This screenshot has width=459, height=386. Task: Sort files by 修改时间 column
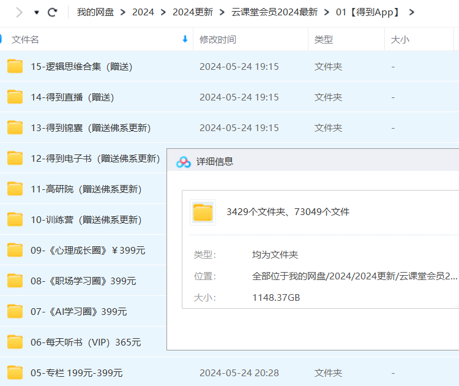(218, 39)
